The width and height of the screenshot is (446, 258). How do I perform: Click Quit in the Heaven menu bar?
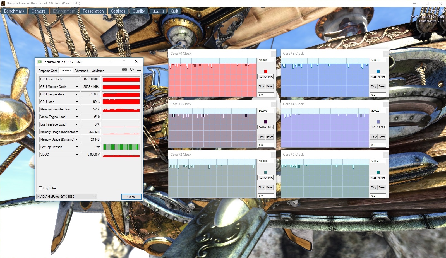(174, 11)
